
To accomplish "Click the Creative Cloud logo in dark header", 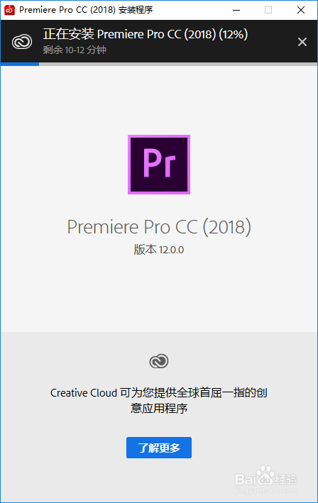I will 22,42.
